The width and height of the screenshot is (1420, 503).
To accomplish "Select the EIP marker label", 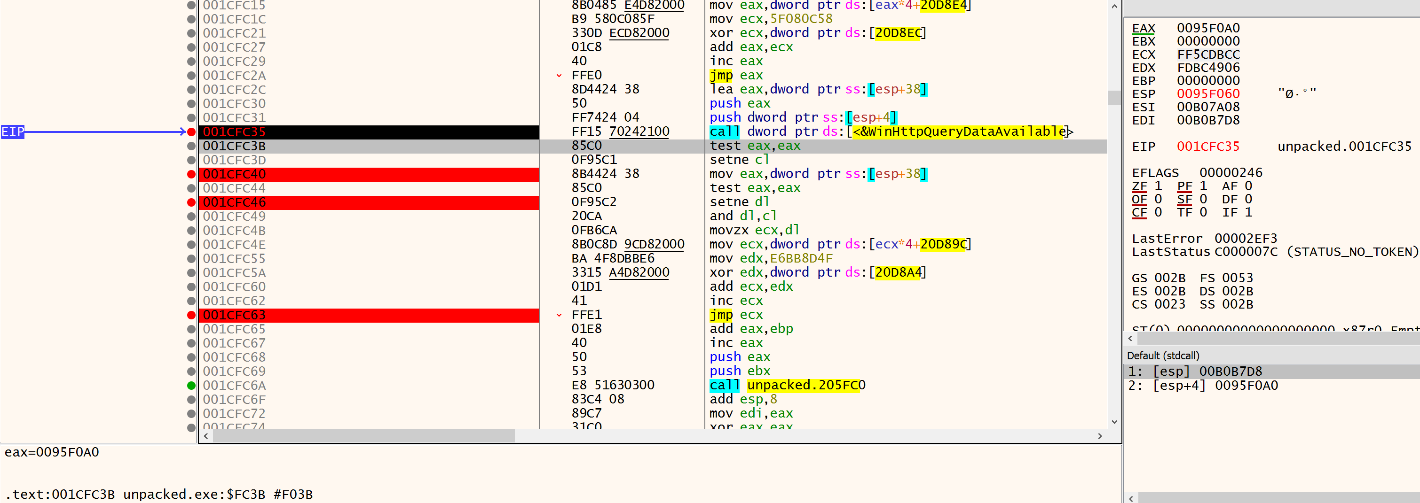I will pyautogui.click(x=13, y=132).
